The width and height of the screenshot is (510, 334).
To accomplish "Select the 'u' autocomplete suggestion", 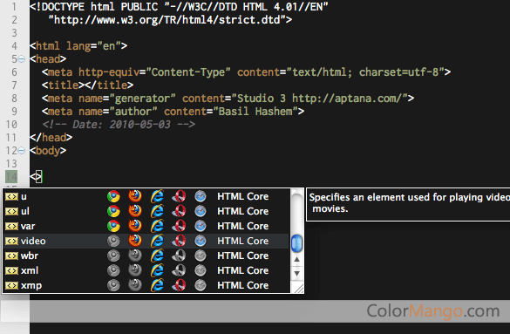I will coord(146,196).
